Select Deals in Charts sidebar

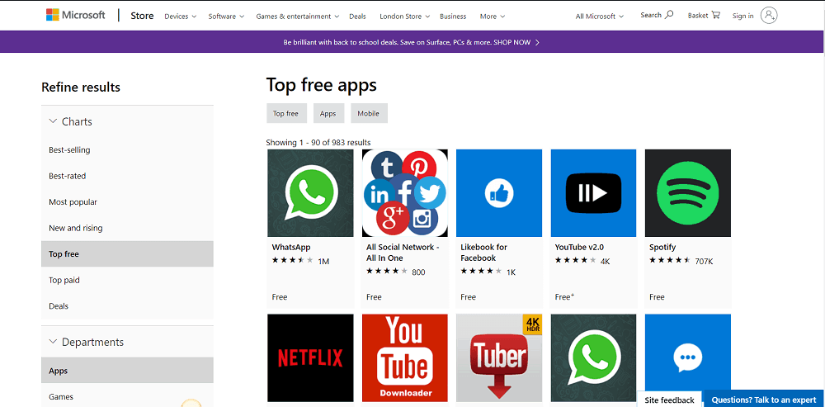click(127, 306)
